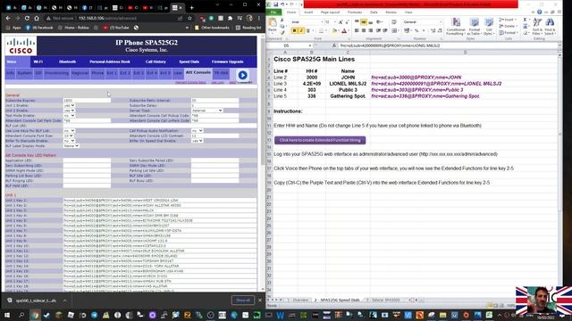Switch to Phone sub-tab
572x321 pixels.
(x=97, y=73)
